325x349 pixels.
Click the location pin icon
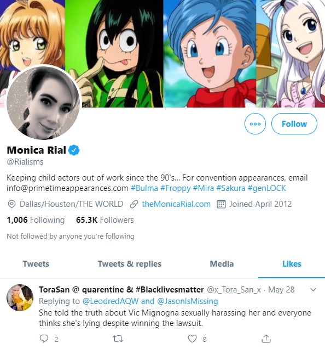11,204
